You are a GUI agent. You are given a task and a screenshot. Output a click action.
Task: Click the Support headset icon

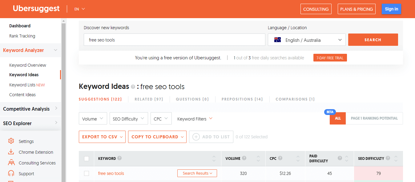tap(11, 173)
